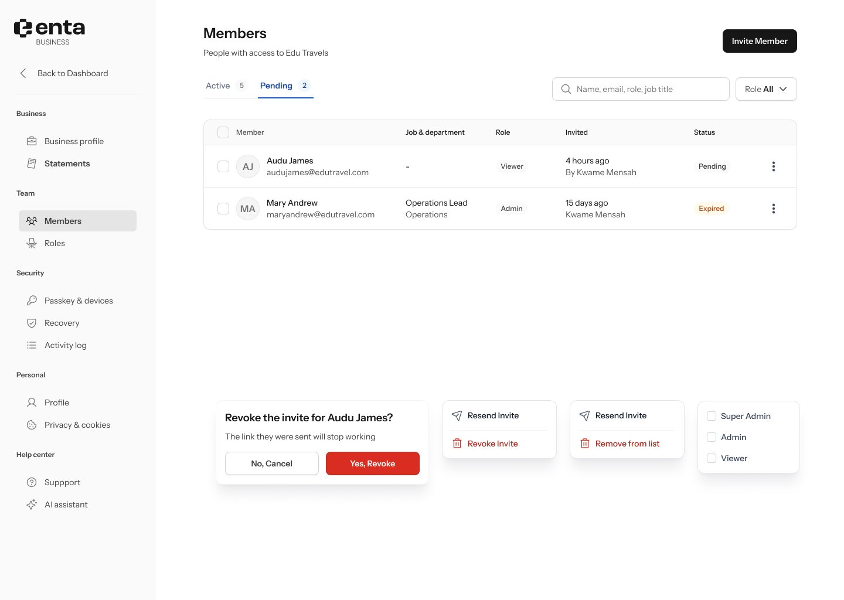Click the Statements document icon
The width and height of the screenshot is (844, 600).
coord(32,163)
